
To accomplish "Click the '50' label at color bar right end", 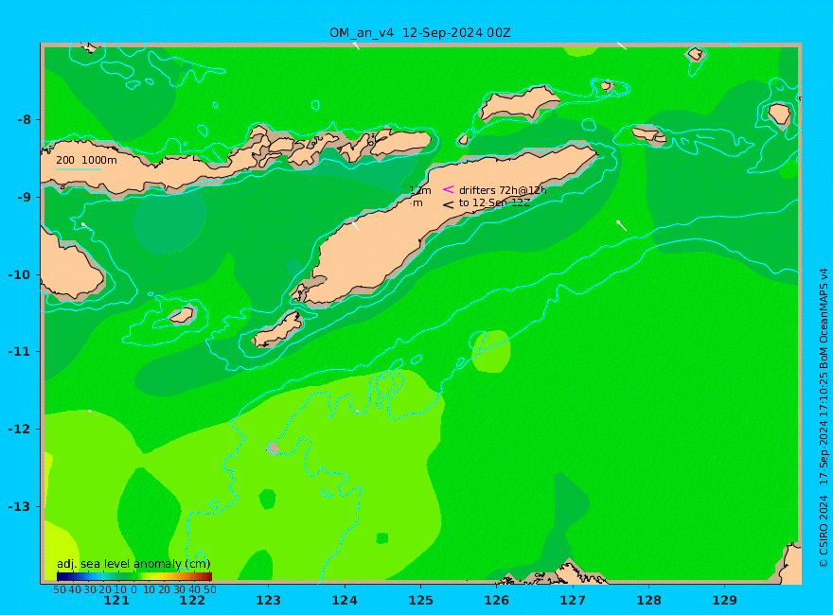I will (210, 589).
